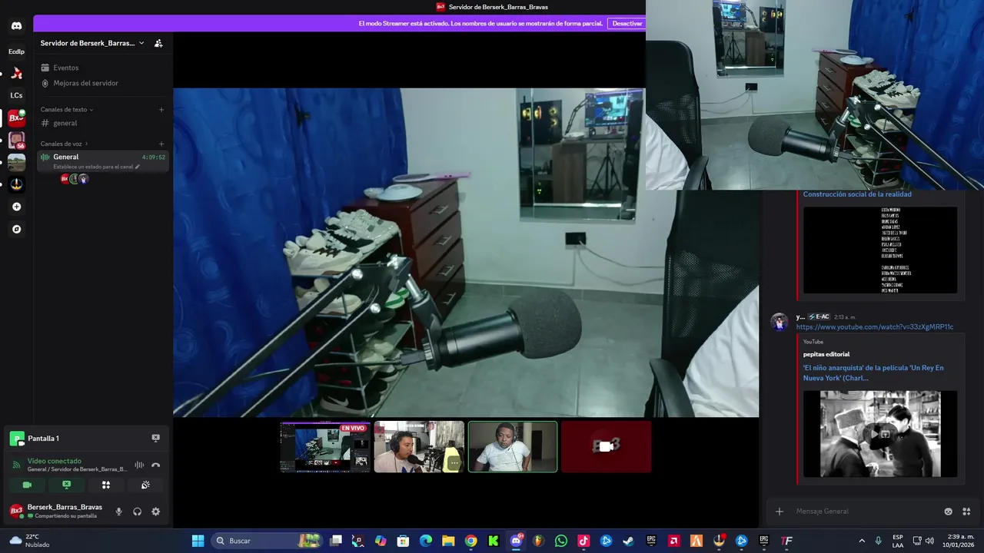Open the server with the 56 badge
The width and height of the screenshot is (984, 553).
(x=16, y=141)
